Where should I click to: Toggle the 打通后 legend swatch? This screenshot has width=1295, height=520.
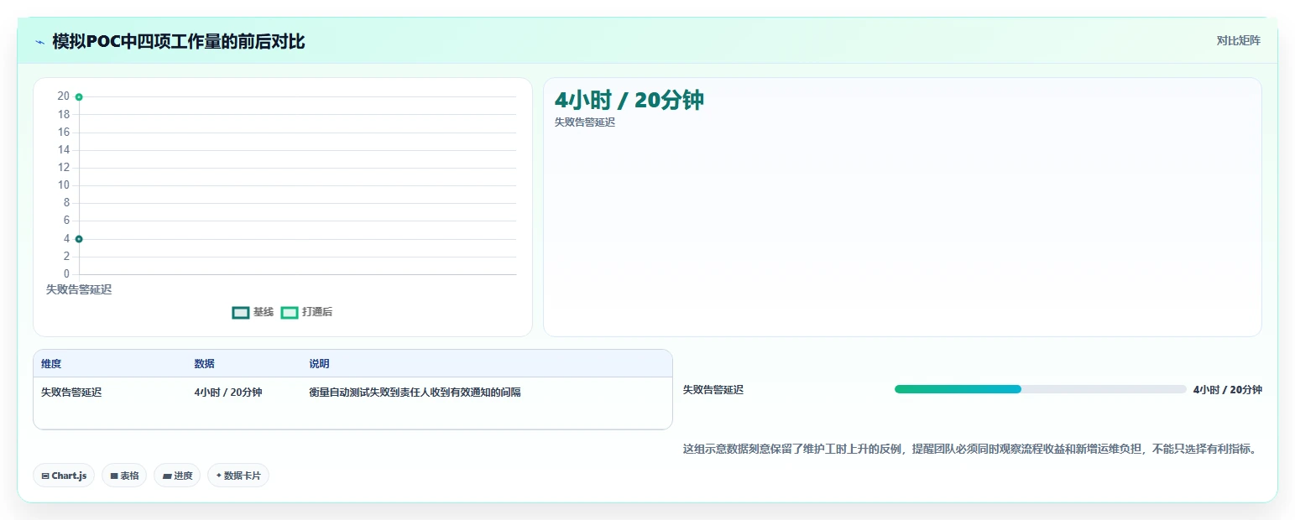pyautogui.click(x=290, y=312)
